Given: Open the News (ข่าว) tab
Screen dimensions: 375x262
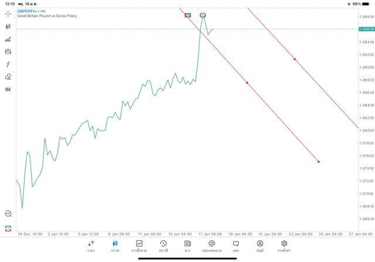Looking at the screenshot, I should 187,246.
